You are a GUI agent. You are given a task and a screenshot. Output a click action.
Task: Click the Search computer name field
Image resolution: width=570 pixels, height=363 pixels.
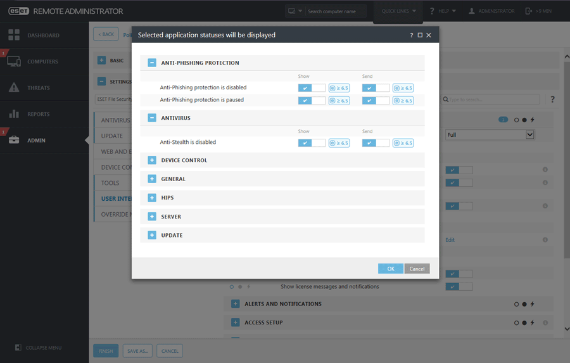336,11
